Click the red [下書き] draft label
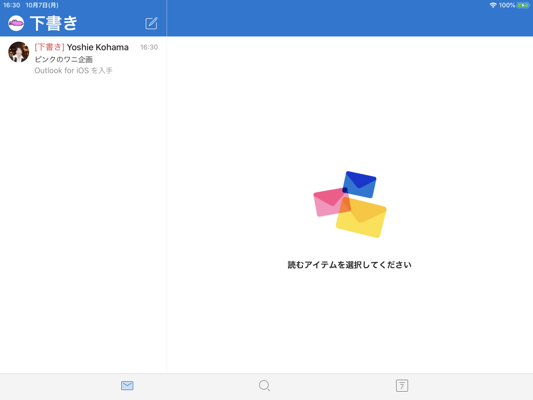Image resolution: width=533 pixels, height=400 pixels. click(49, 47)
